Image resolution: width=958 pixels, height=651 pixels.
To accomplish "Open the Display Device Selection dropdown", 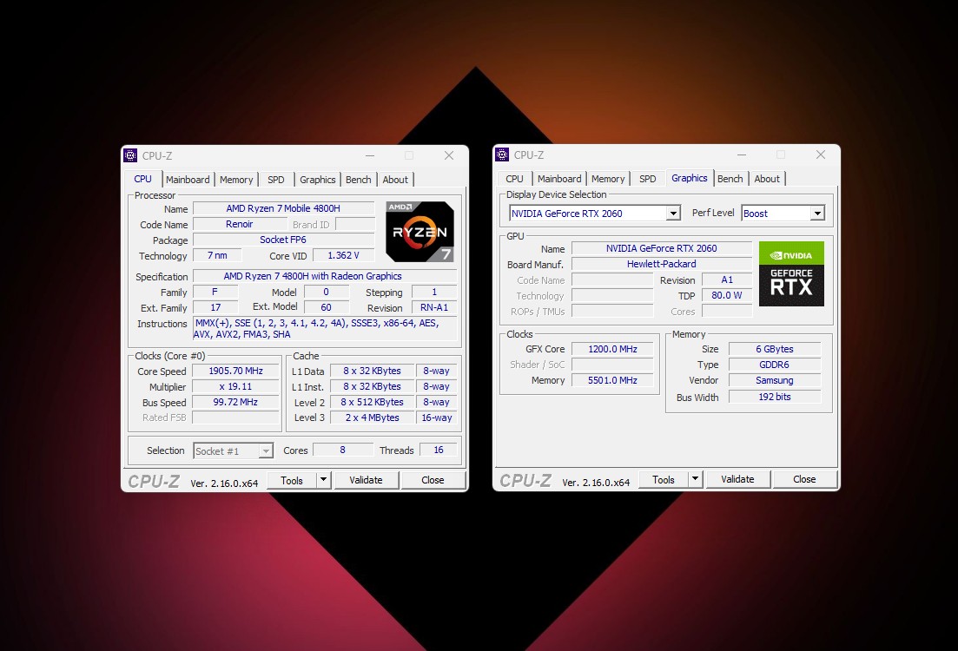I will coord(672,214).
